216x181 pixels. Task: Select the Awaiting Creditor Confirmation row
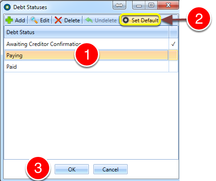[x=91, y=44]
